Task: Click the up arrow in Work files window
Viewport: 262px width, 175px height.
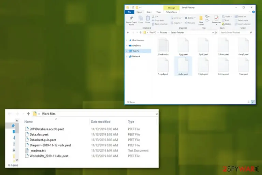Action: [x=28, y=114]
